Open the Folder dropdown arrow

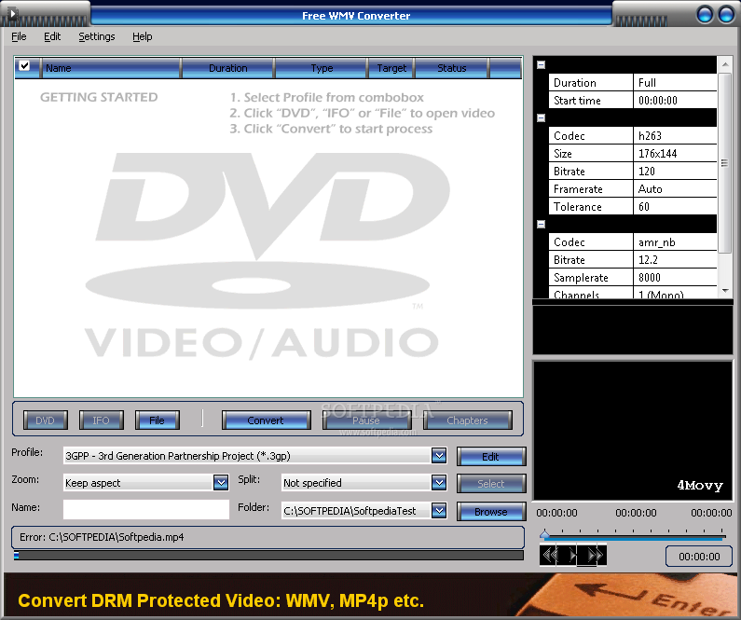[439, 510]
